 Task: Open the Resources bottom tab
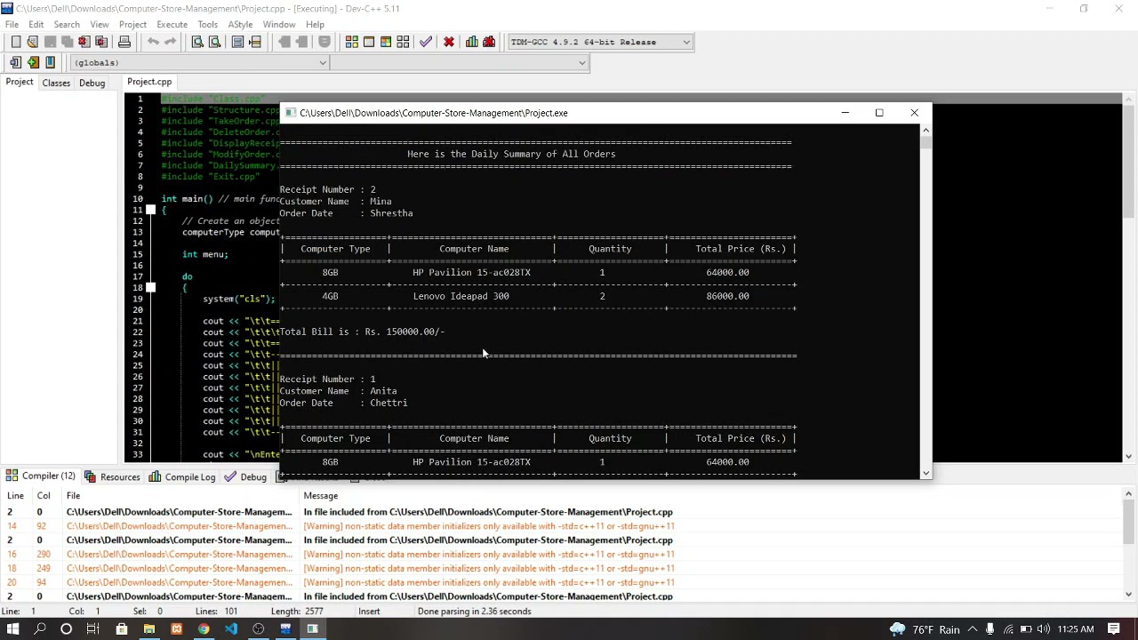click(112, 477)
